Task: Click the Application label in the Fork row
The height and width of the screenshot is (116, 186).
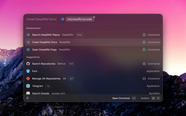Action: [153, 71]
